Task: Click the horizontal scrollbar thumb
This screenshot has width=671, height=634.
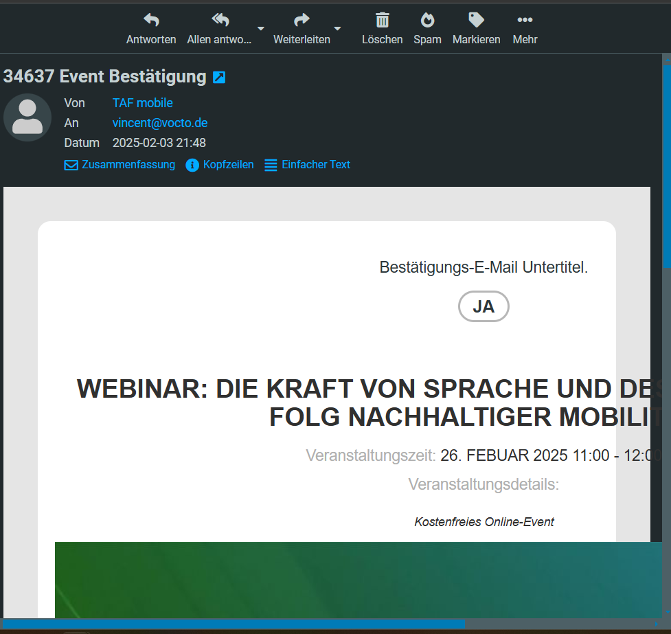Action: coord(234,624)
